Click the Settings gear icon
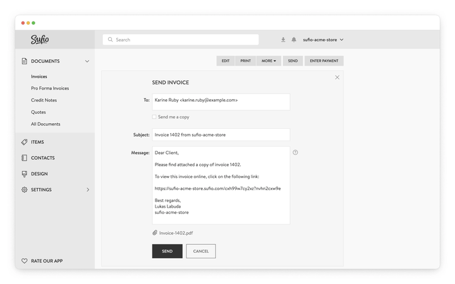Screen dimensions: 455x284 pyautogui.click(x=25, y=189)
